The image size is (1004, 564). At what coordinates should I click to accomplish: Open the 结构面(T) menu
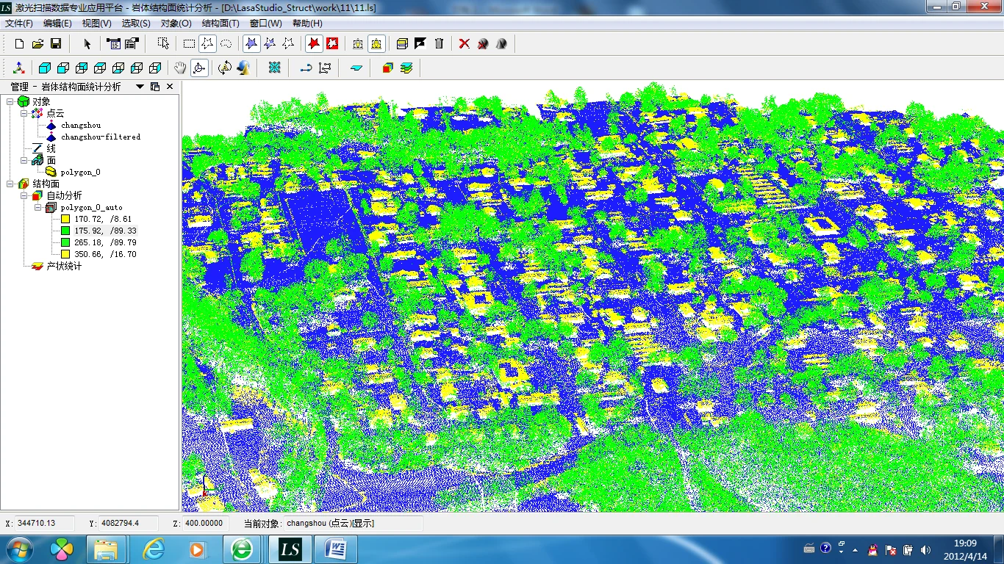[220, 23]
